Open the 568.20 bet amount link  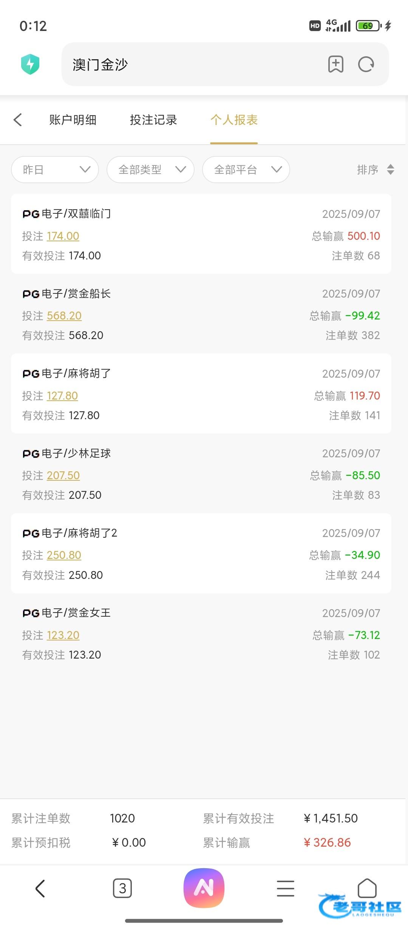64,316
